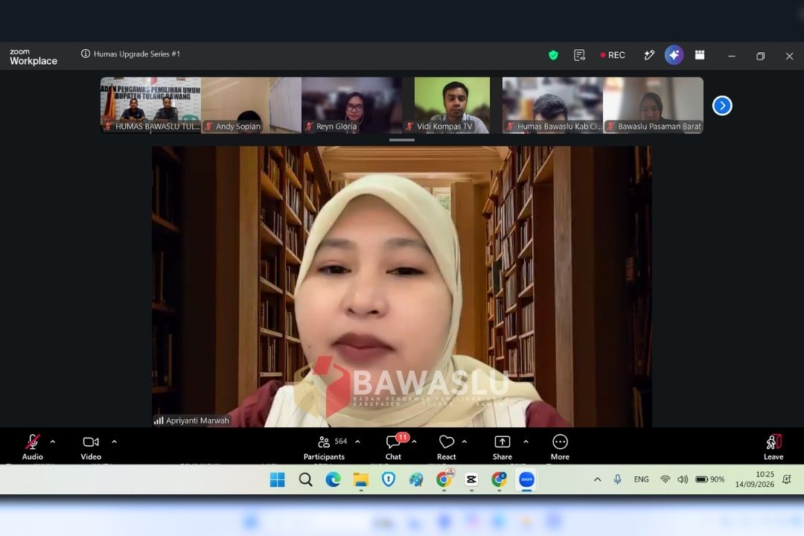Screen dimensions: 804x536
Task: Open the ENG language switcher
Action: point(642,479)
